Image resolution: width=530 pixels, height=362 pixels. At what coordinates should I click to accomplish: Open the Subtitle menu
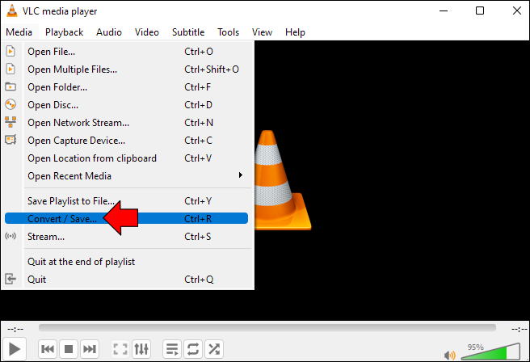pos(188,32)
